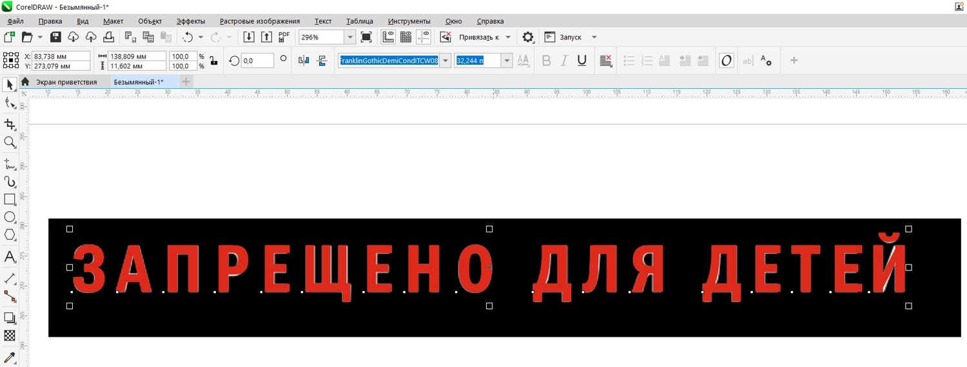
Task: Toggle grid display
Action: click(x=405, y=37)
